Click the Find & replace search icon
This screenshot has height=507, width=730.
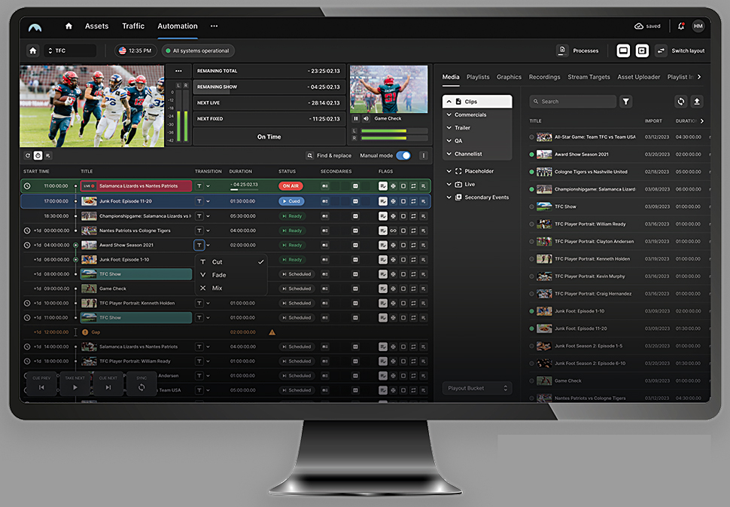click(310, 156)
